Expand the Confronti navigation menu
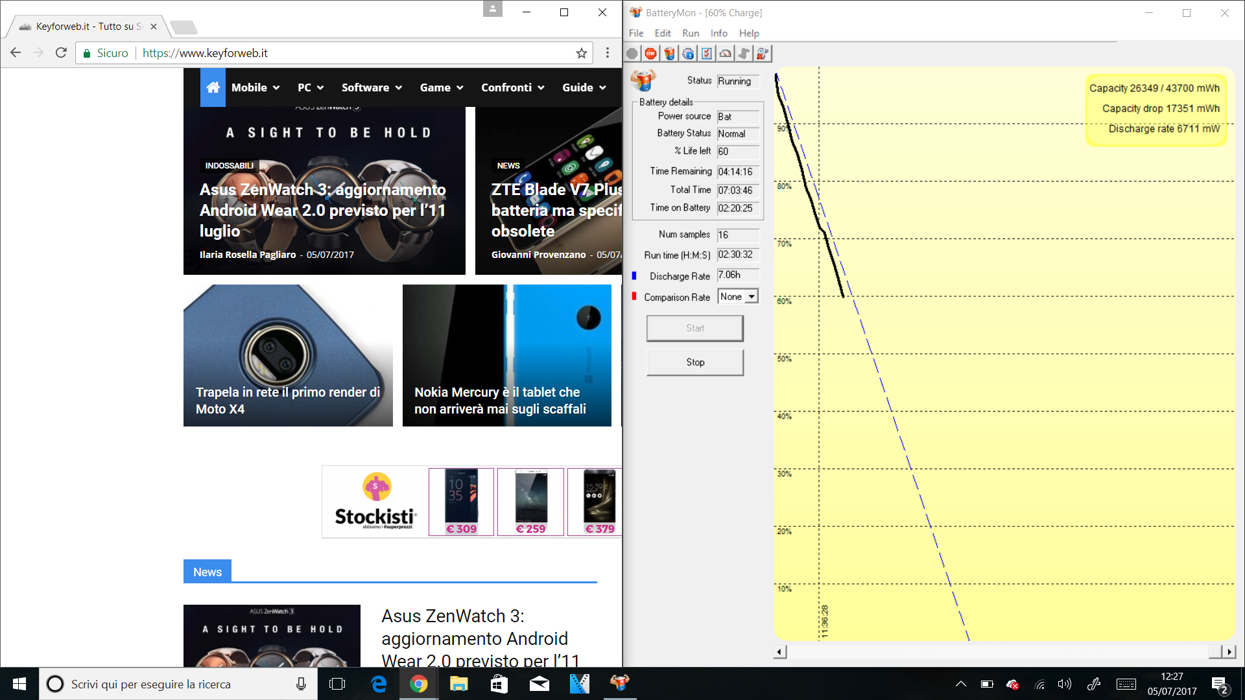The height and width of the screenshot is (700, 1245). click(x=512, y=87)
